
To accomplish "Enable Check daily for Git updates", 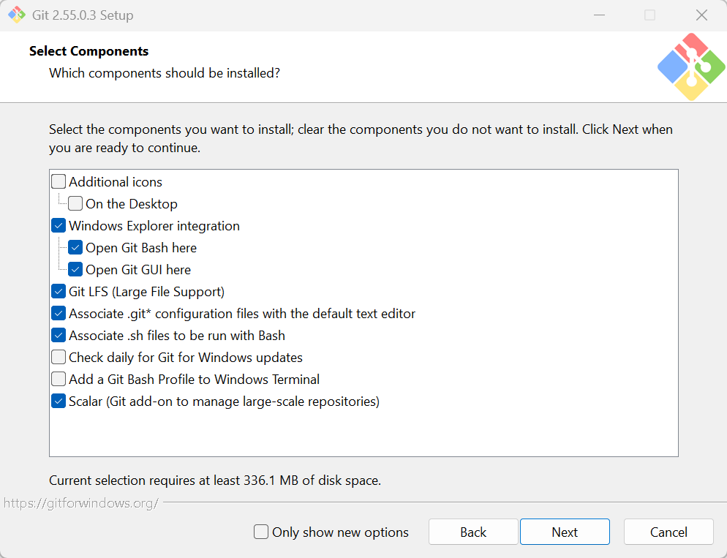I will tap(59, 358).
